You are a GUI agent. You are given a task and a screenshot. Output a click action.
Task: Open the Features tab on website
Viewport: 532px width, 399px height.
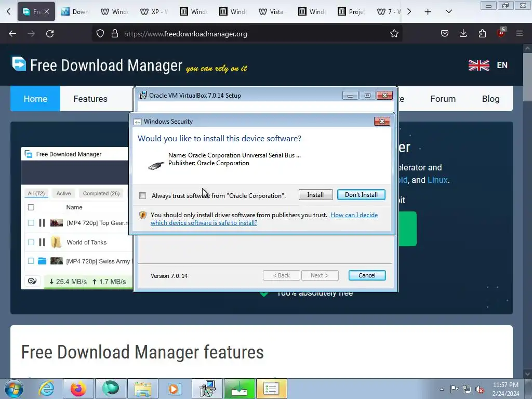coord(90,99)
